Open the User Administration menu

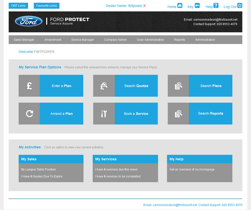150,40
